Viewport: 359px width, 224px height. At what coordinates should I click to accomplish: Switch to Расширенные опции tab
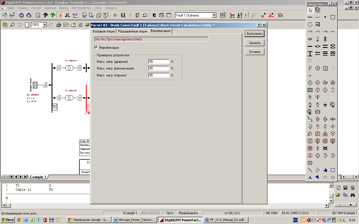133,31
